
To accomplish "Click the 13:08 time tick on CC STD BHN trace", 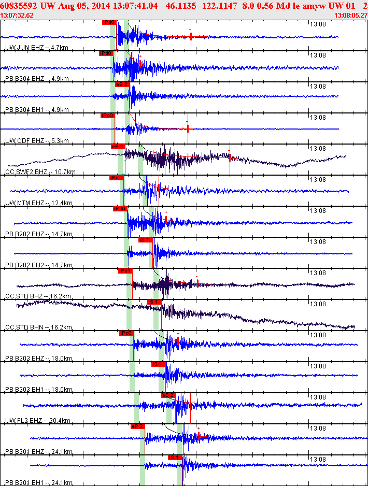I will tap(318, 304).
